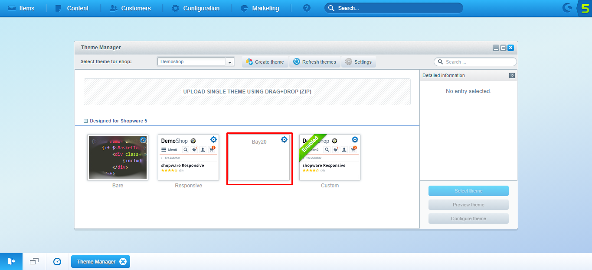Open configuration gear on Custom theme
This screenshot has height=270, width=592.
point(354,139)
